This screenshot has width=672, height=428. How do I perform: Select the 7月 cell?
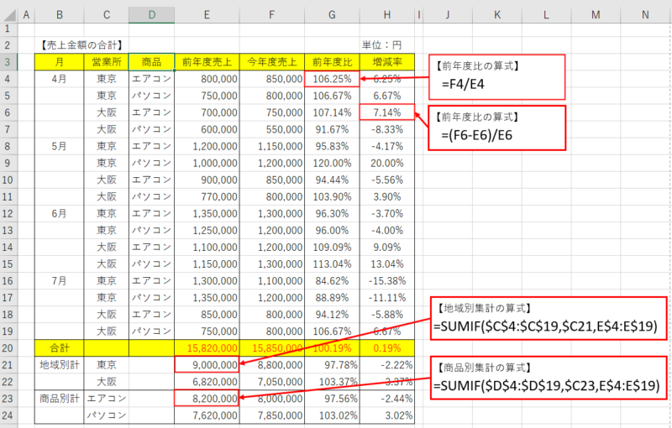coord(60,281)
